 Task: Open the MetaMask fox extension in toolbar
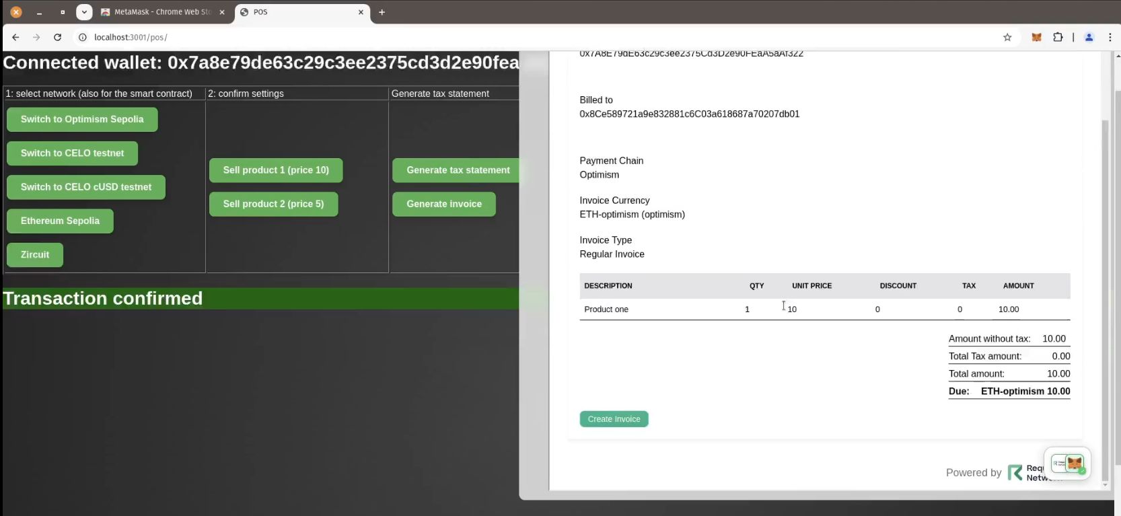pos(1036,37)
